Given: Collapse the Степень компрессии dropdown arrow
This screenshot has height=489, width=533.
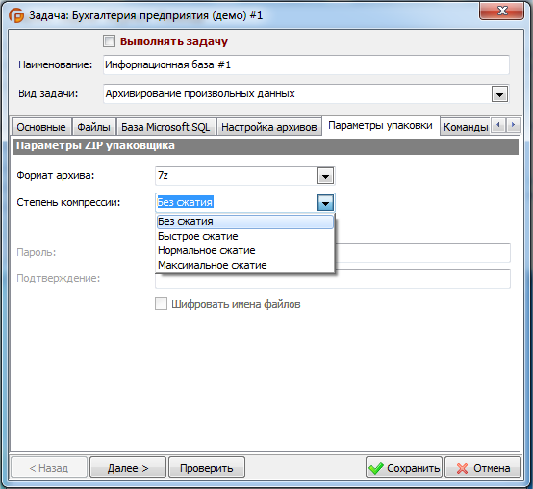Looking at the screenshot, I should (325, 203).
